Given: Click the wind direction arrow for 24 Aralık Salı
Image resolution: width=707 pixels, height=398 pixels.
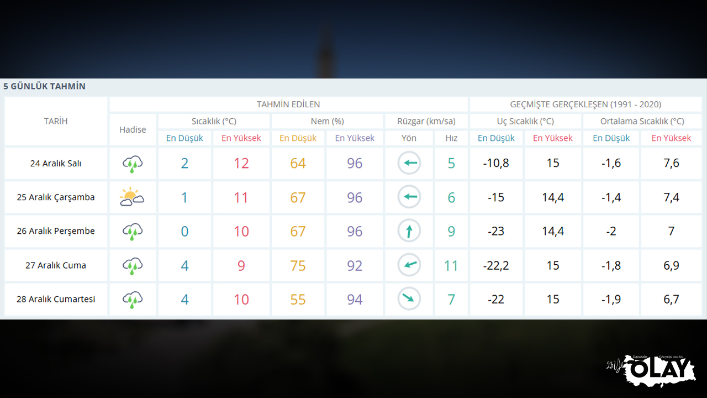Looking at the screenshot, I should 409,163.
